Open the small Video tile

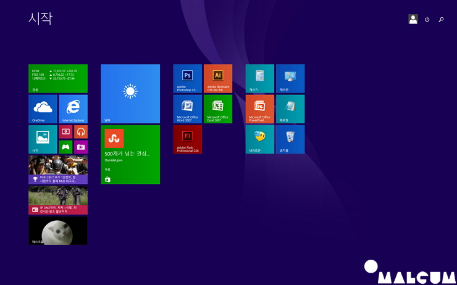point(65,132)
